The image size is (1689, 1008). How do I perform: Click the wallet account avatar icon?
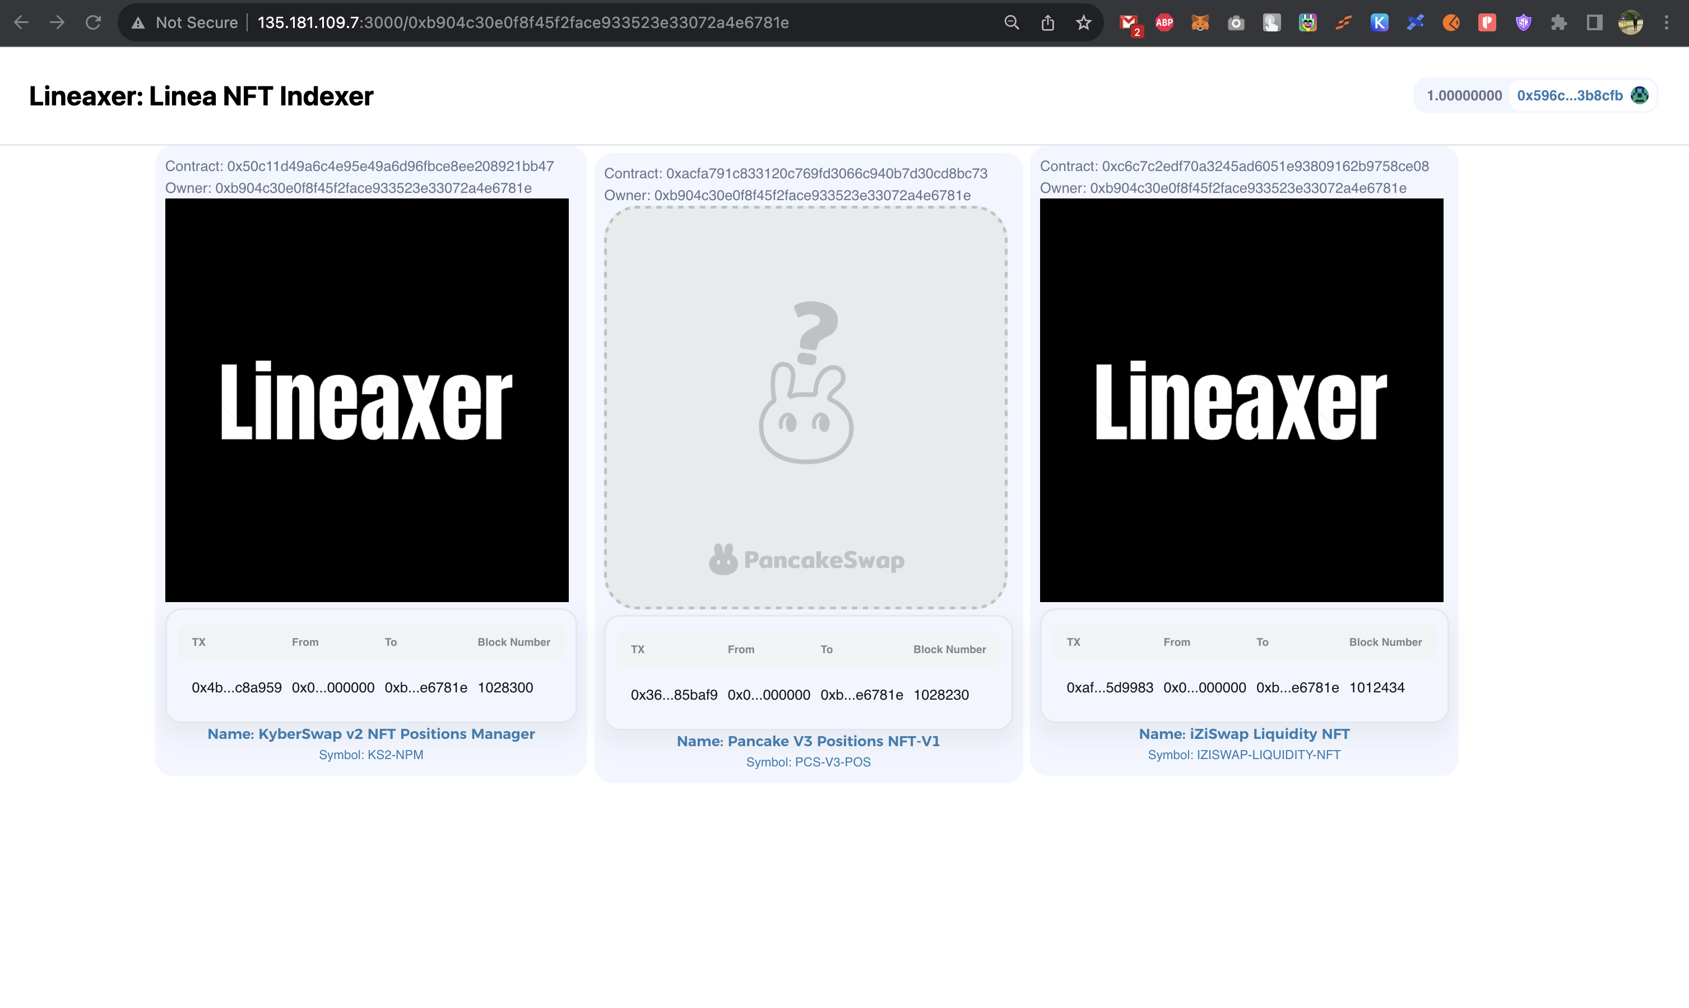1640,95
